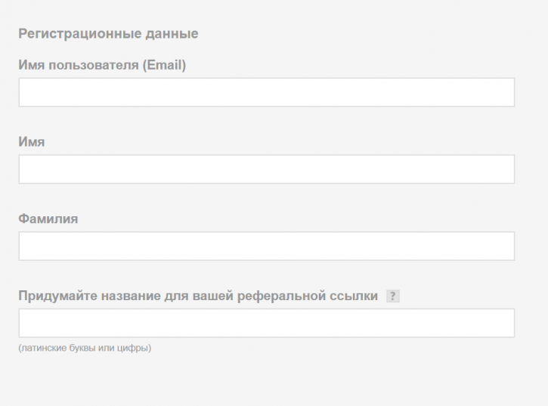Place cursor in the first name box under Имя
Viewport: 548px width, 406px height.
pos(267,169)
